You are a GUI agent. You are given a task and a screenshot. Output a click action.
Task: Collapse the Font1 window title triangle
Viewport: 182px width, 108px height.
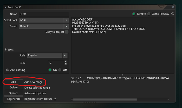coord(5,7)
